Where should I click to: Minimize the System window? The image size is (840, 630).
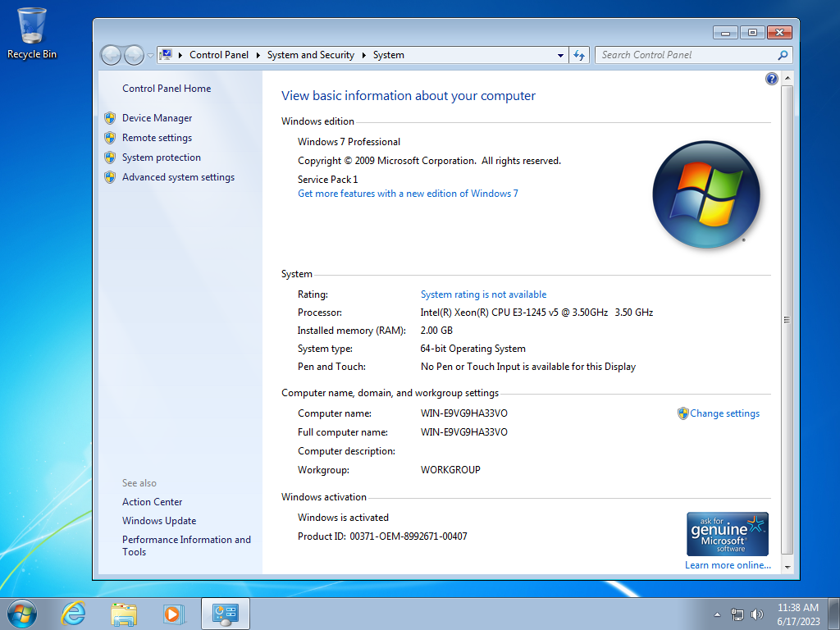coord(725,33)
